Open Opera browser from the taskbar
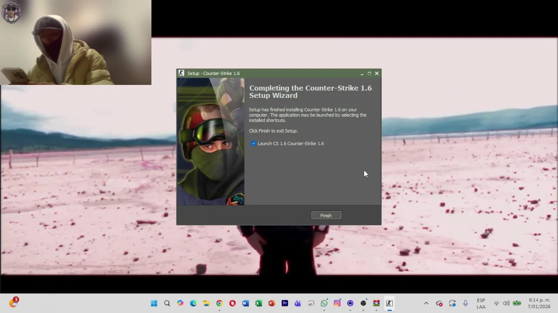 pos(232,303)
